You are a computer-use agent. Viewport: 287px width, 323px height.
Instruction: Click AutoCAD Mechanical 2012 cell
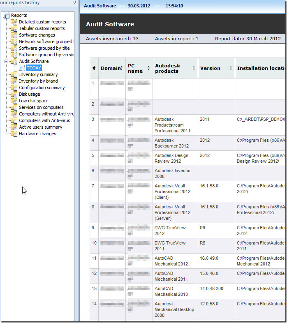175,261
